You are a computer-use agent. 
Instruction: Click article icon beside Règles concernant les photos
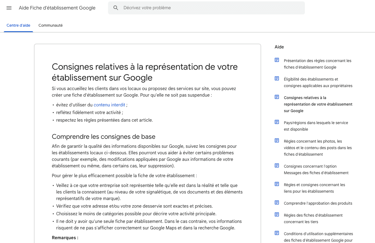[x=277, y=140]
